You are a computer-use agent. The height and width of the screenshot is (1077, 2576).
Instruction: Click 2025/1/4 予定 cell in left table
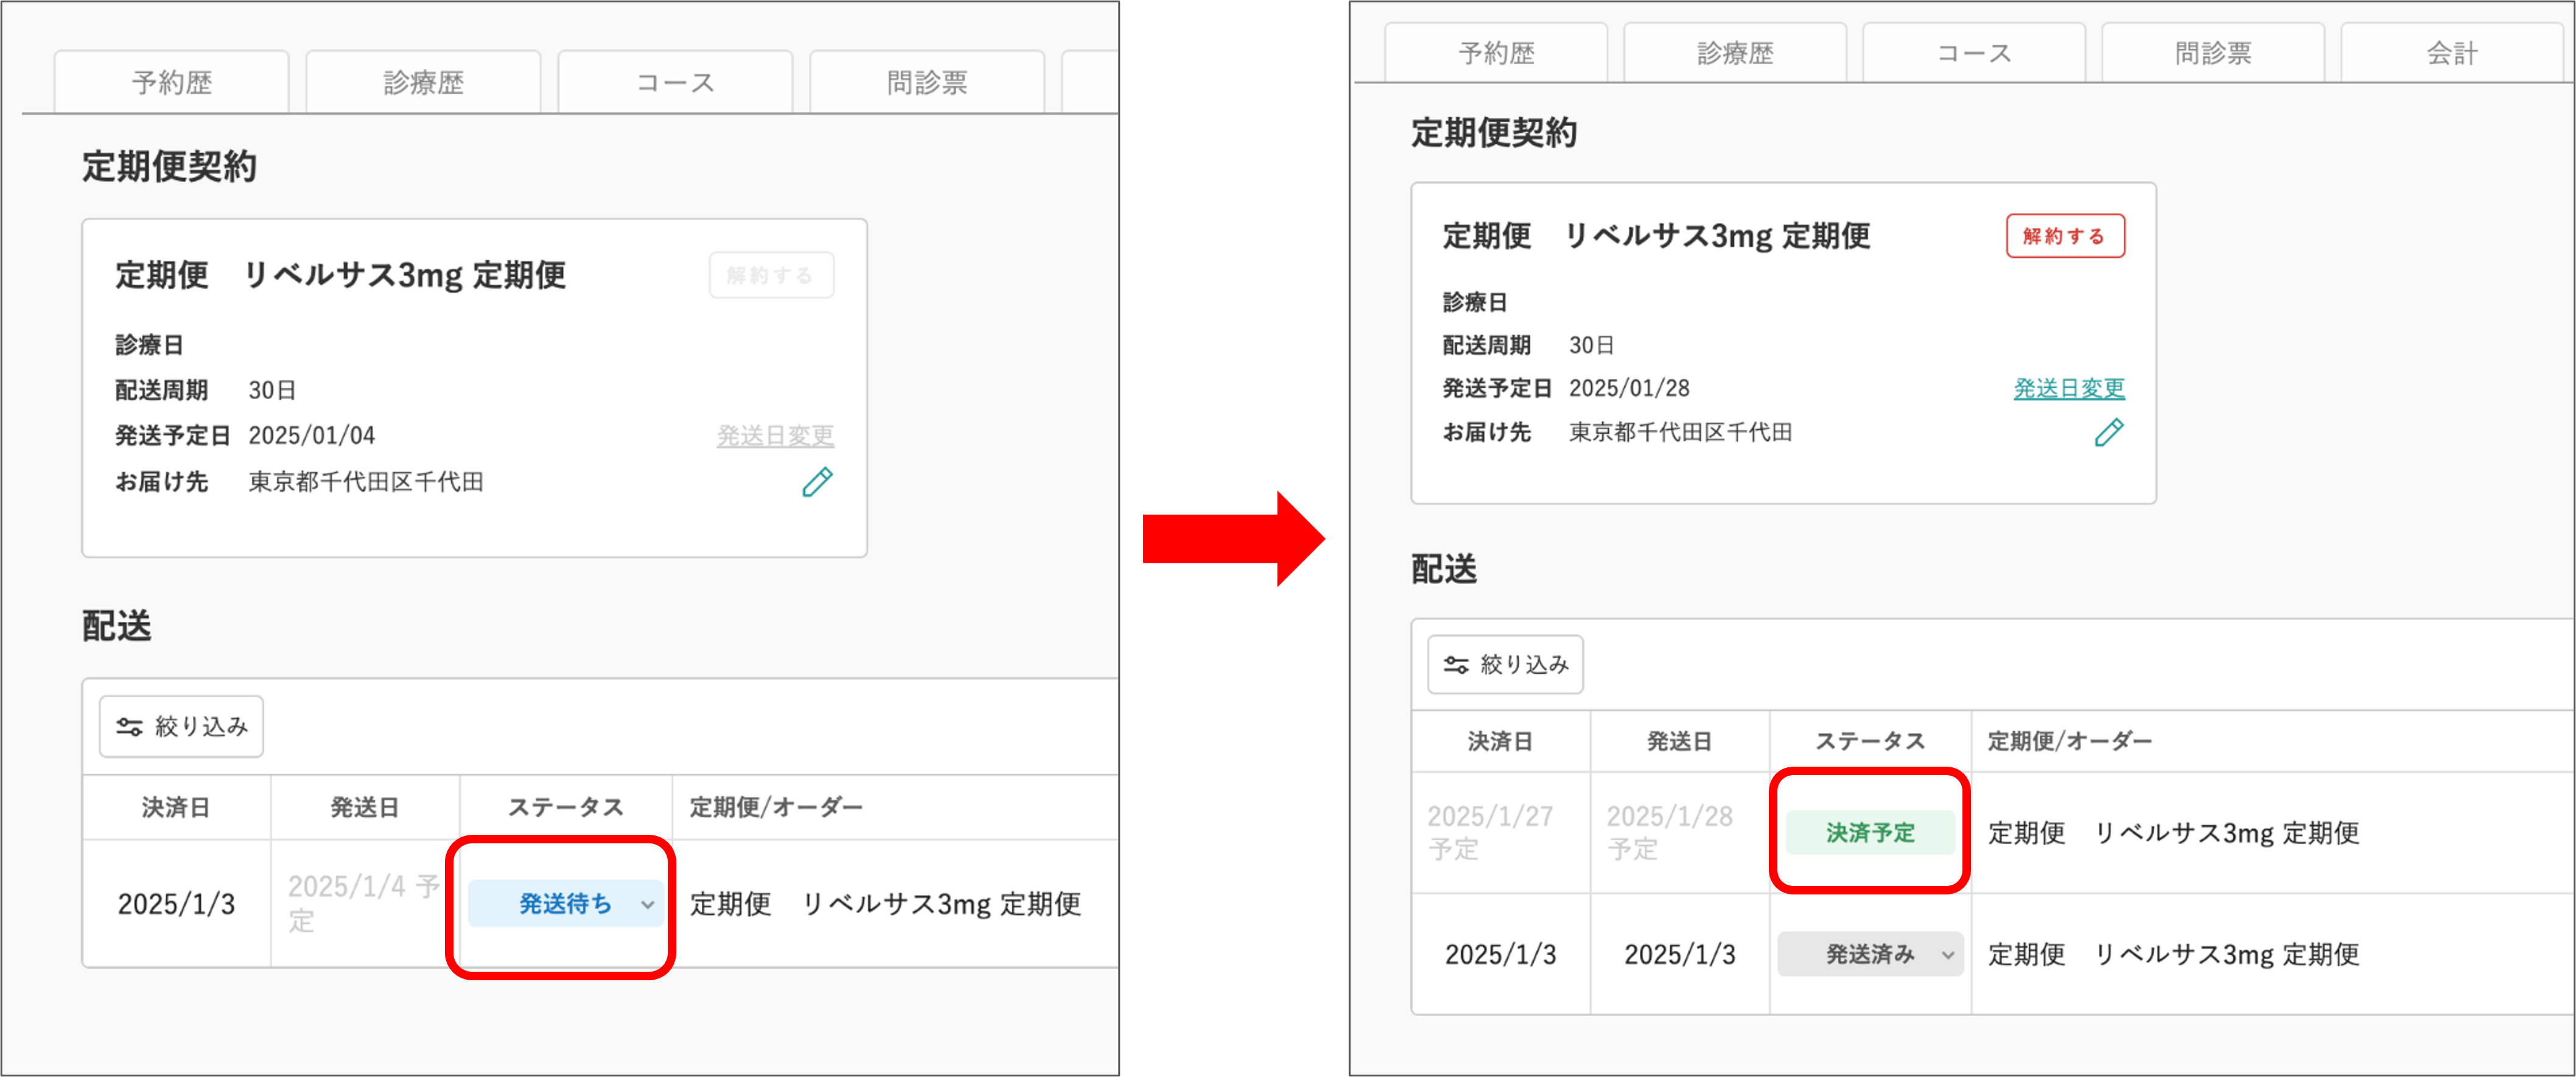point(364,903)
